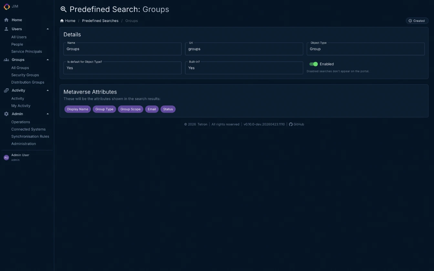This screenshot has height=271, width=434.
Task: Collapse the Groups sidebar section
Action: pyautogui.click(x=47, y=59)
